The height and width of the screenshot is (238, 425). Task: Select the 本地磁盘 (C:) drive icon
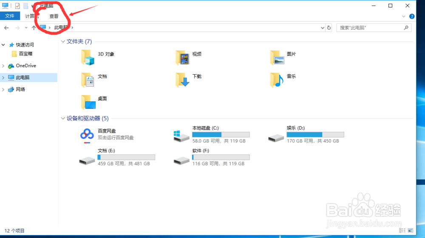181,136
